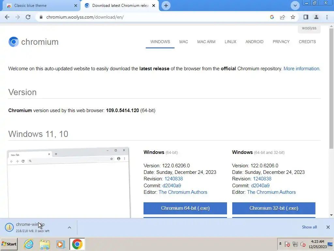This screenshot has width=334, height=251.
Task: Open the volume speaker tray icon
Action: click(303, 244)
